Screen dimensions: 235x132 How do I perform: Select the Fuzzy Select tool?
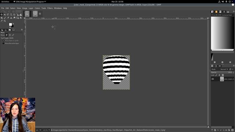[11, 15]
